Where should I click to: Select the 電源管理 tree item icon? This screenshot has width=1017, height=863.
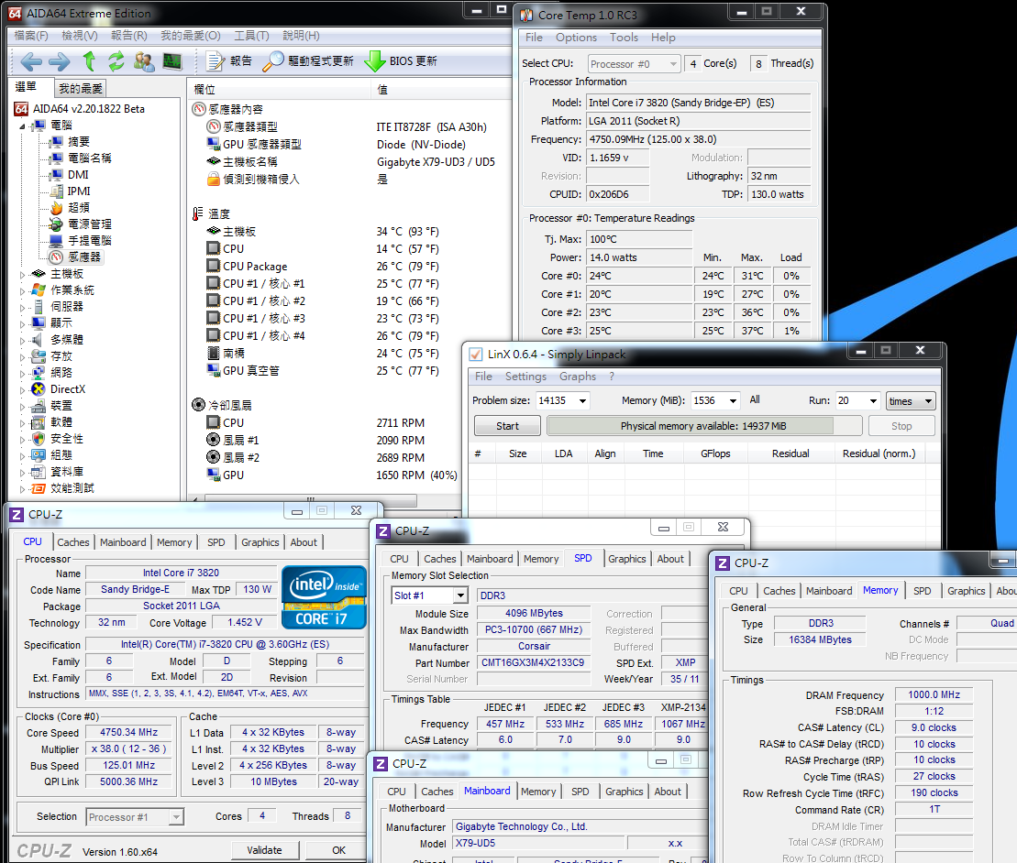click(57, 224)
